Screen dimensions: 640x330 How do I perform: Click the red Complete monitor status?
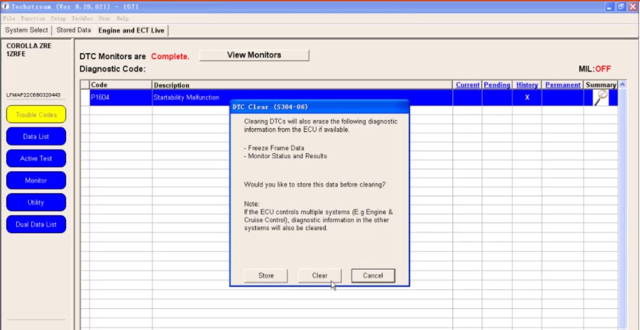coord(170,57)
